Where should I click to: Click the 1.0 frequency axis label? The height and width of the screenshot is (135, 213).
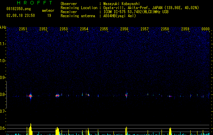coord(3,61)
